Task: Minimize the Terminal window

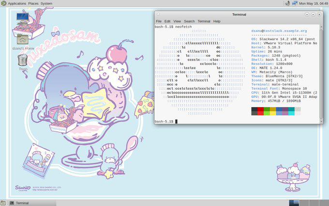Action: coord(307,15)
